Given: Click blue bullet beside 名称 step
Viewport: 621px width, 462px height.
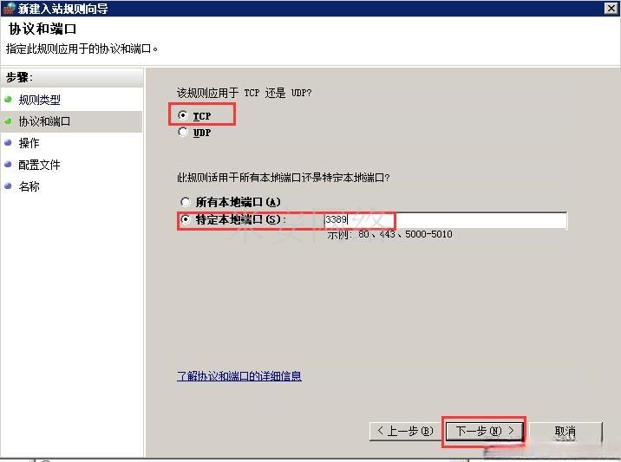Looking at the screenshot, I should tap(8, 185).
